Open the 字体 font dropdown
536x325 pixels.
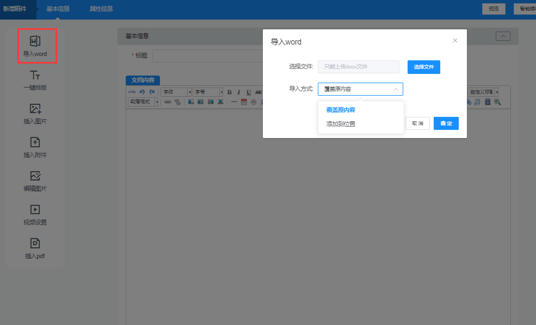(x=176, y=92)
